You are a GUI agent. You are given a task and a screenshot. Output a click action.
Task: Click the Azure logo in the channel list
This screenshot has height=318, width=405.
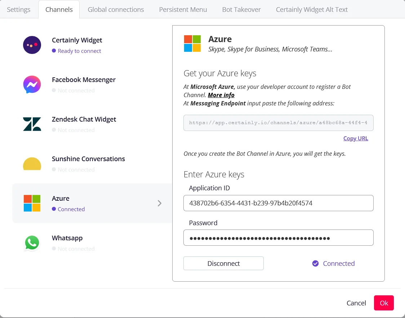(32, 203)
